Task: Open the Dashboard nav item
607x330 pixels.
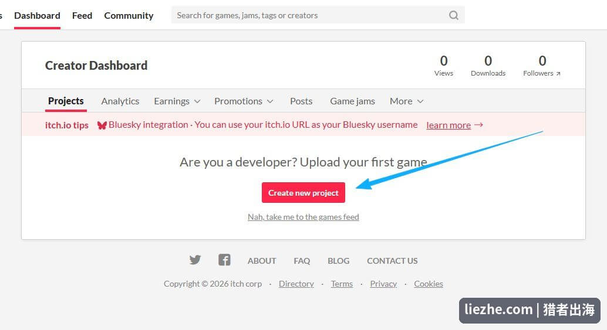Action: (37, 15)
